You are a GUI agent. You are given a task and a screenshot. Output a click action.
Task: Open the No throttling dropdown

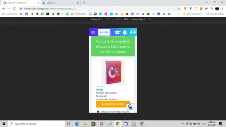[x=138, y=19]
